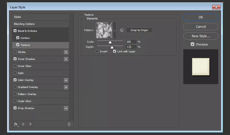The image size is (230, 135).
Task: Uncheck the Texture checkbox
Action: point(18,45)
